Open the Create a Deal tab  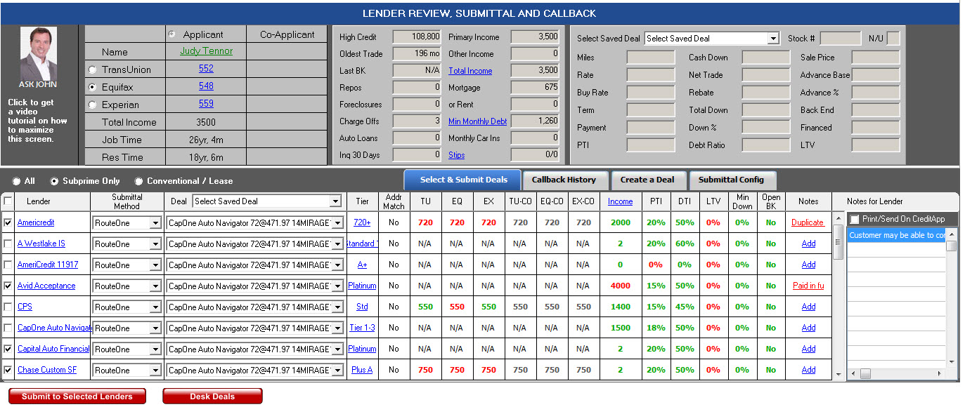(x=647, y=180)
